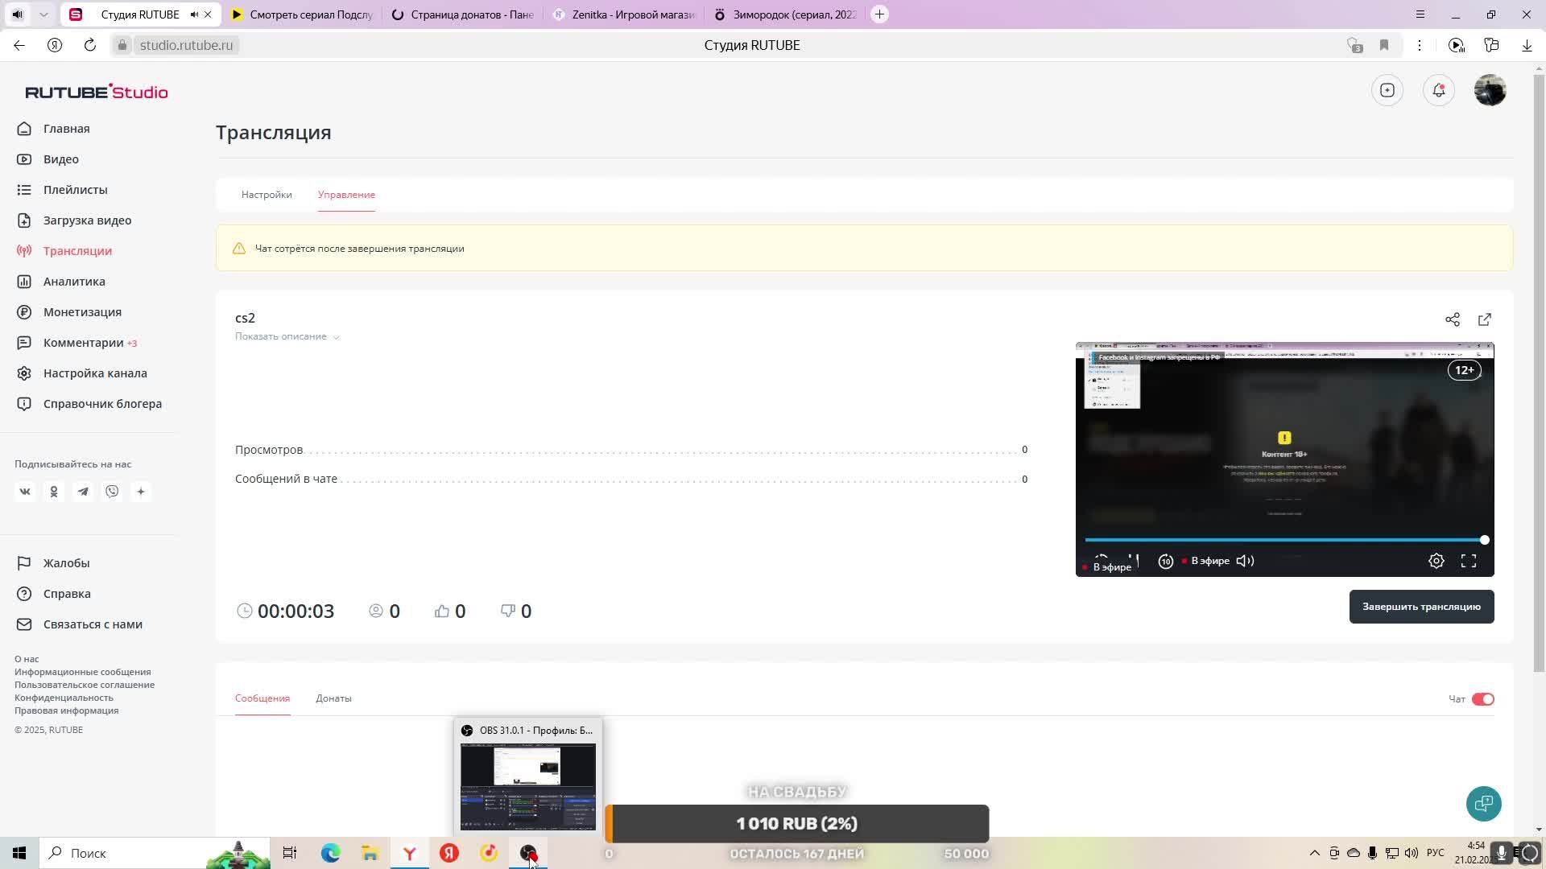Open Комментарии with the +3 badge
Screen dimensions: 1546x869
(77, 343)
